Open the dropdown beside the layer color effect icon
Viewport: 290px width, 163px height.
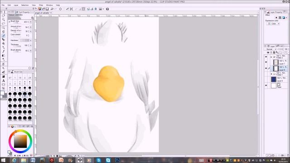pyautogui.click(x=286, y=18)
